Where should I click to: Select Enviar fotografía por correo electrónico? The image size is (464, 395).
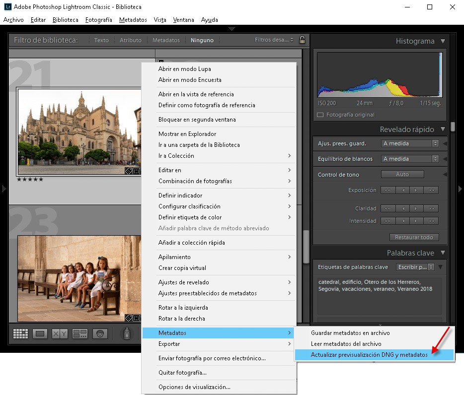click(x=219, y=358)
